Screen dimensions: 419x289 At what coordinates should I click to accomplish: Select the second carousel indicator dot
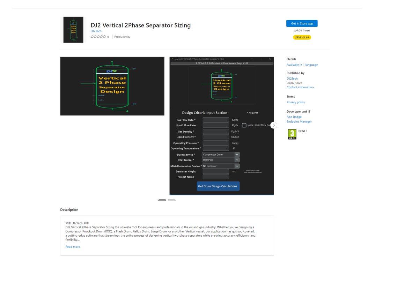pyautogui.click(x=171, y=200)
